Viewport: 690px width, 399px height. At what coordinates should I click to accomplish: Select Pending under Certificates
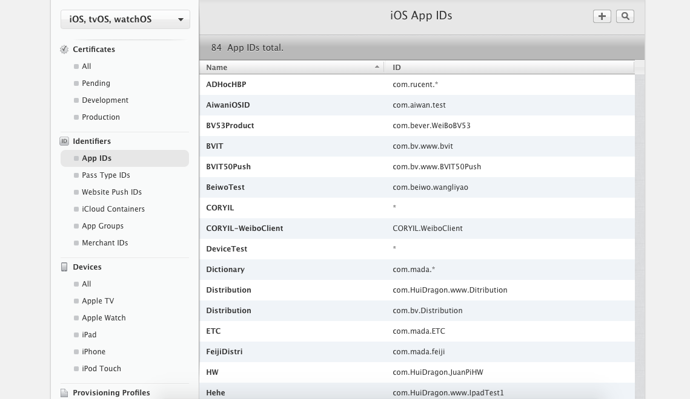96,83
